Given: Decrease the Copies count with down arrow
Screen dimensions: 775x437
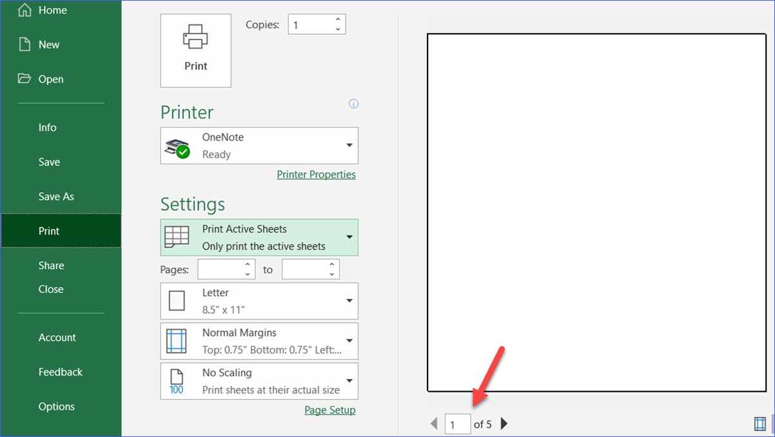Looking at the screenshot, I should click(x=338, y=29).
